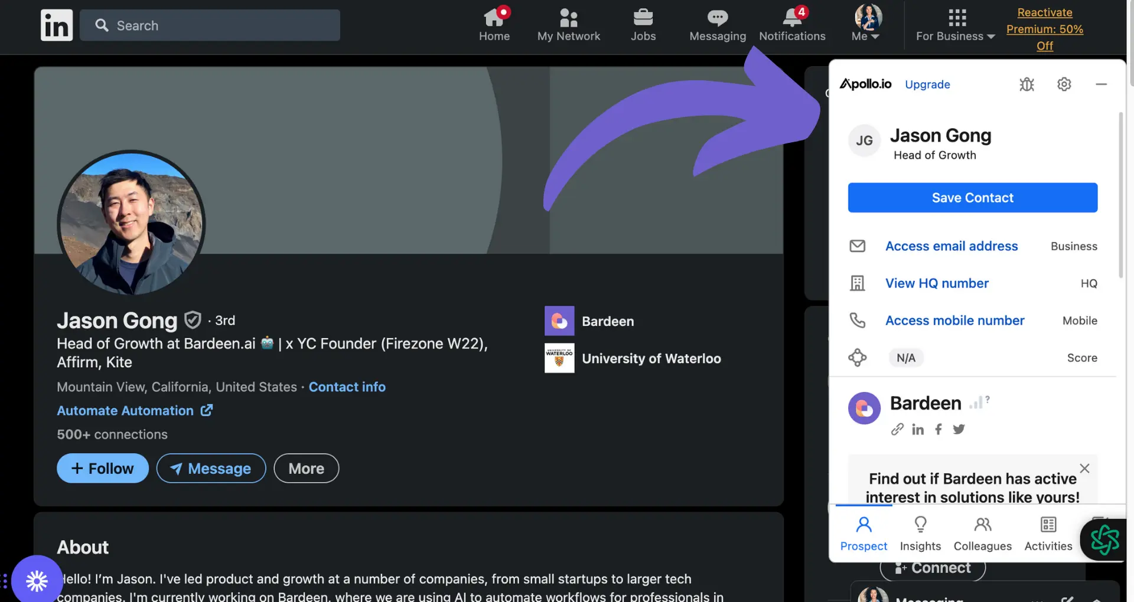The width and height of the screenshot is (1134, 602).
Task: Click the envelope email icon in Apollo
Action: (x=857, y=246)
